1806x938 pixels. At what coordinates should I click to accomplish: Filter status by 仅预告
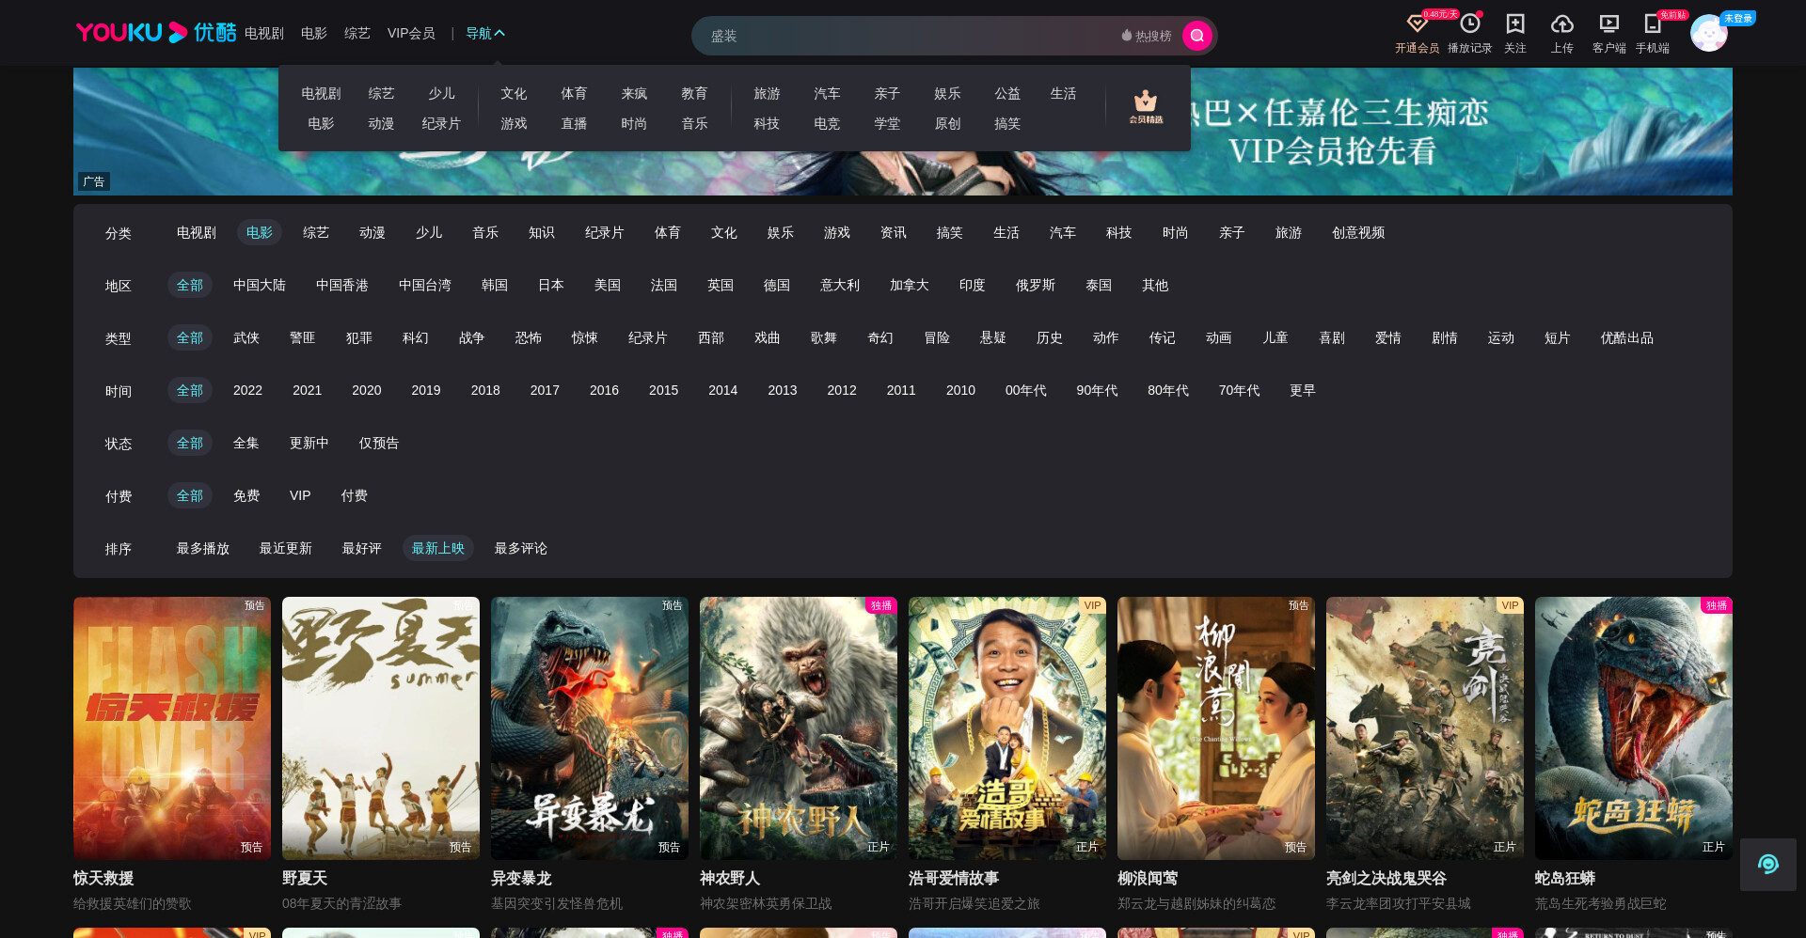379,443
